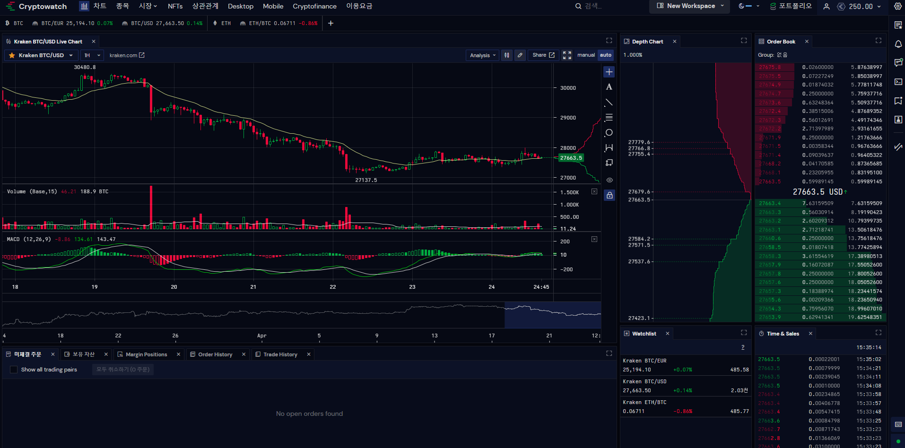Switch to Trade History tab
The height and width of the screenshot is (448, 905).
click(x=280, y=354)
